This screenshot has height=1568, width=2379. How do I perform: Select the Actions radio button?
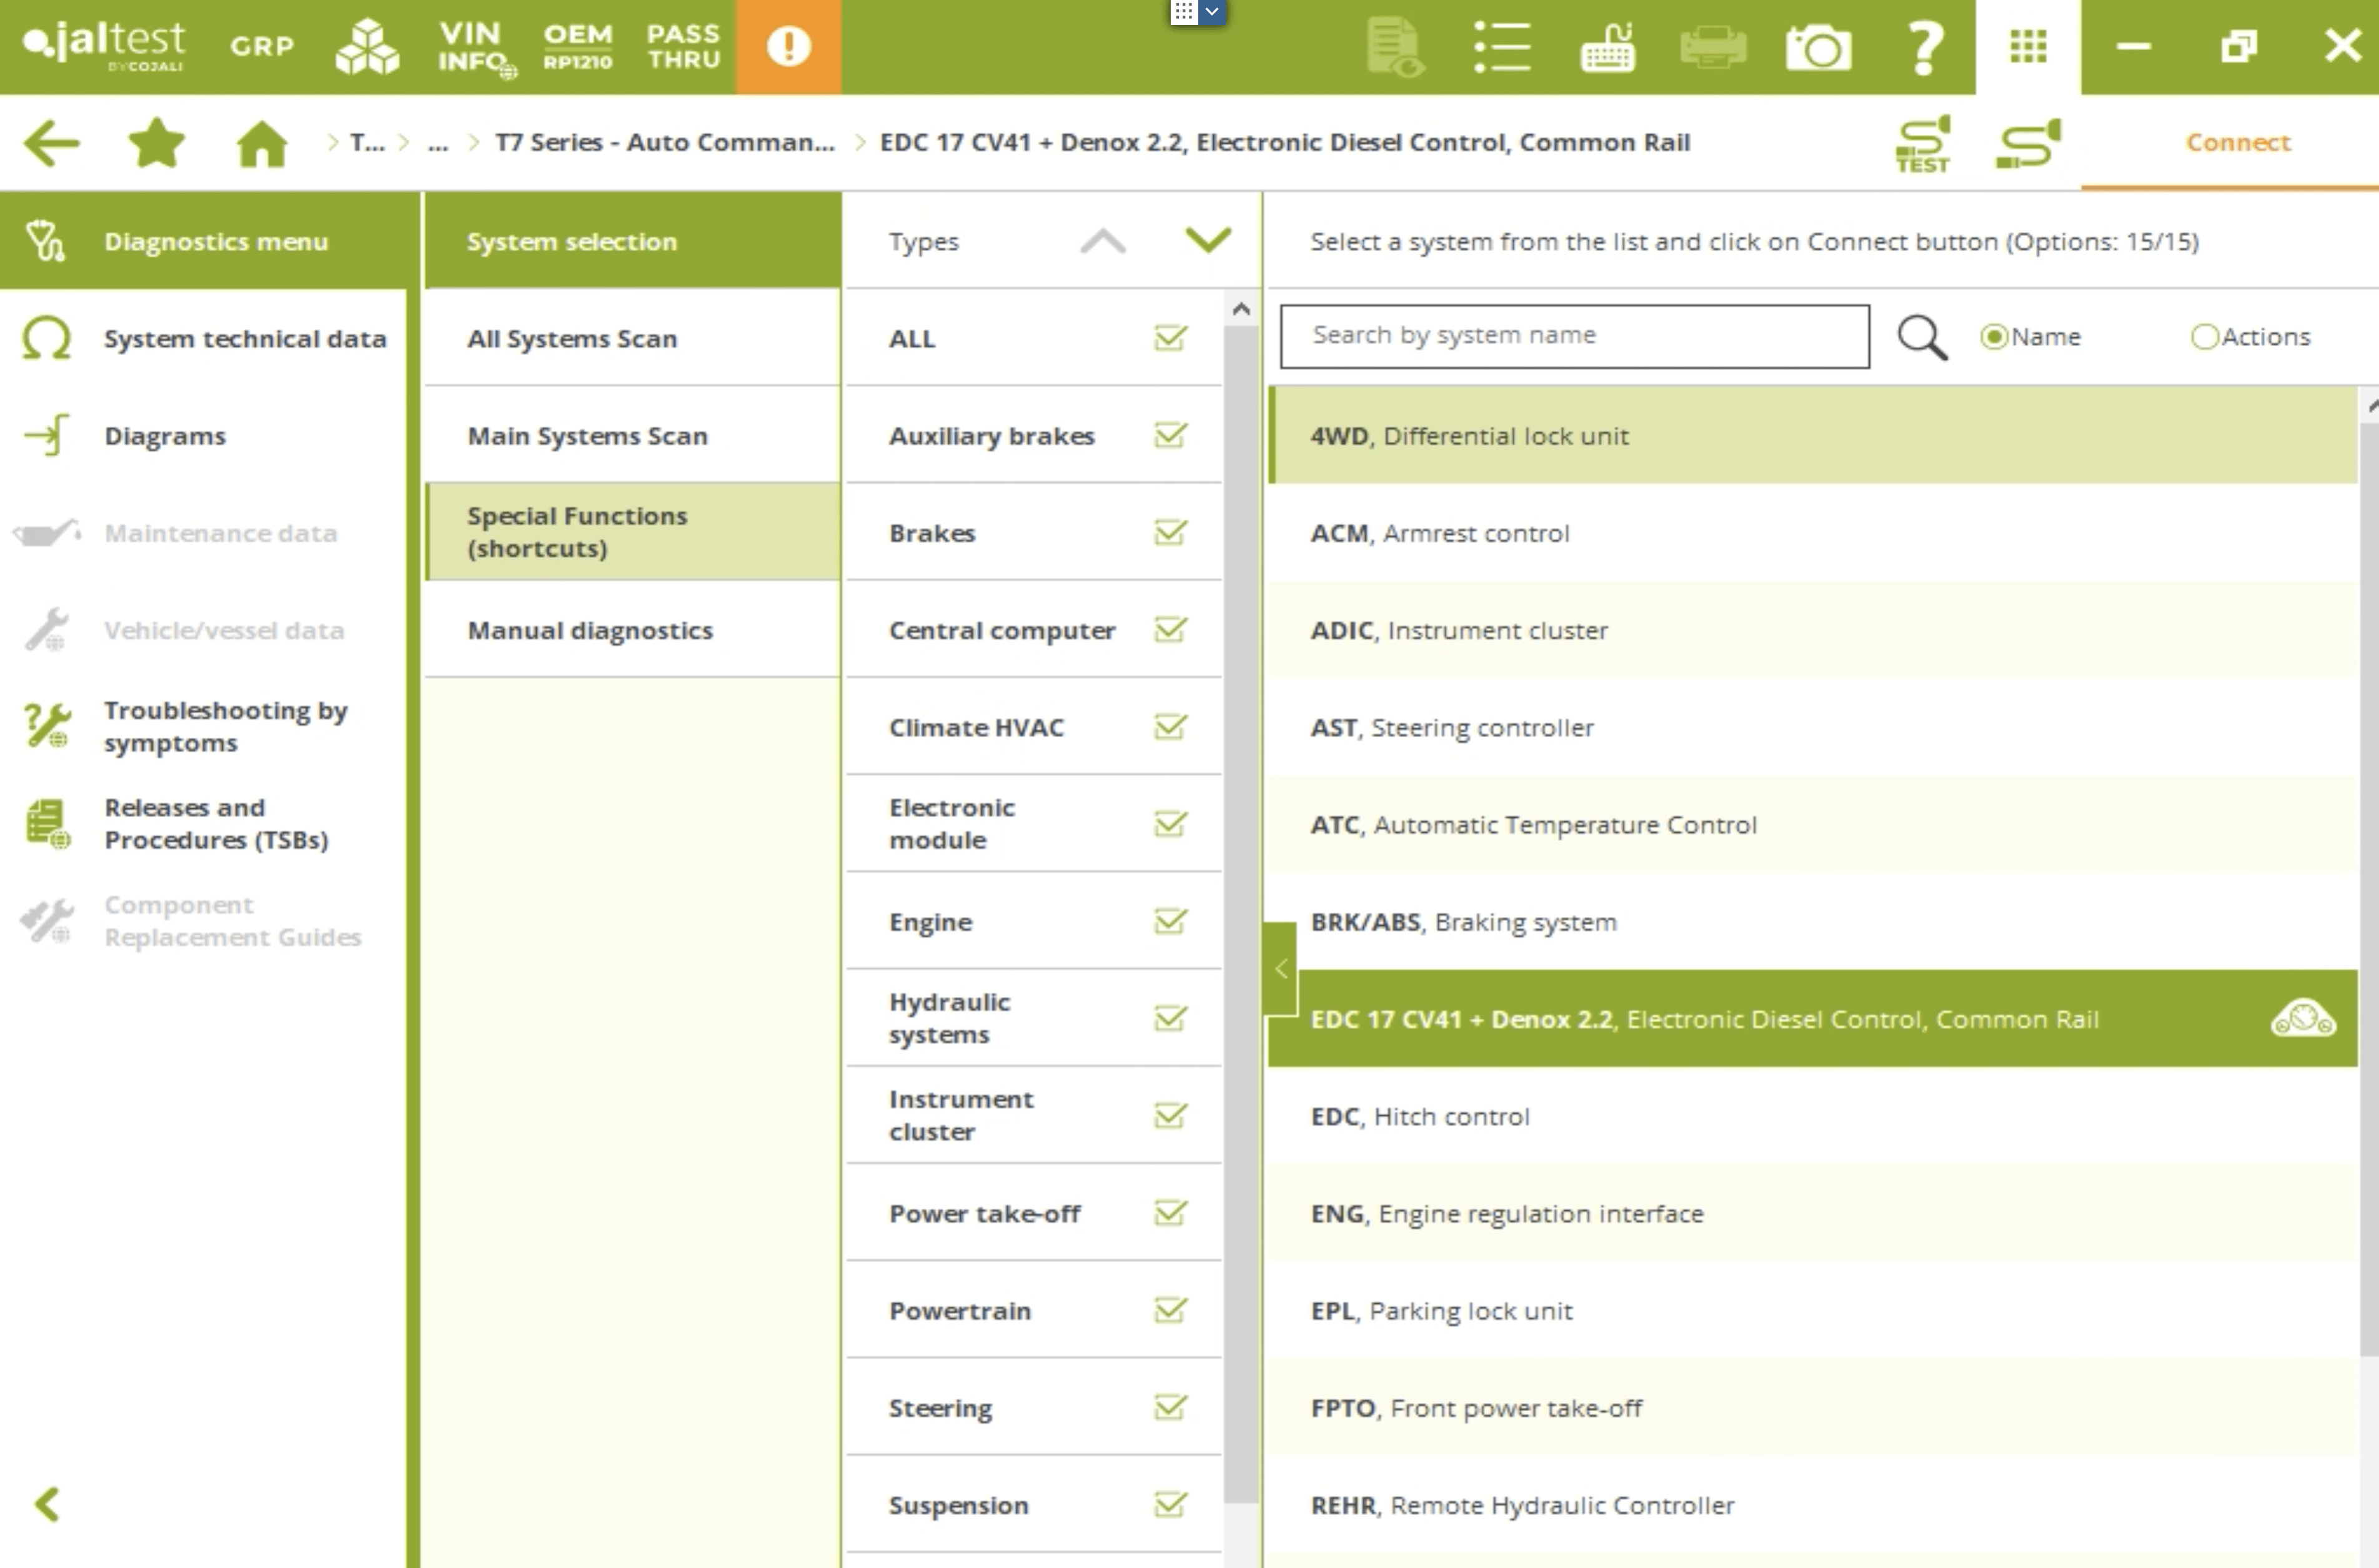tap(2203, 337)
